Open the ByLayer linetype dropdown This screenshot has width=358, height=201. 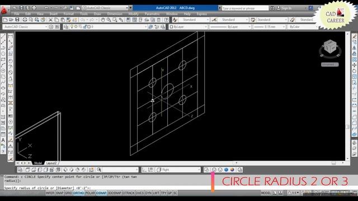[230, 27]
